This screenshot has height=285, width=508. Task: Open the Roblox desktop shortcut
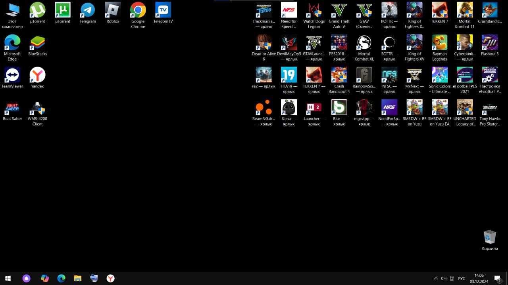click(113, 13)
